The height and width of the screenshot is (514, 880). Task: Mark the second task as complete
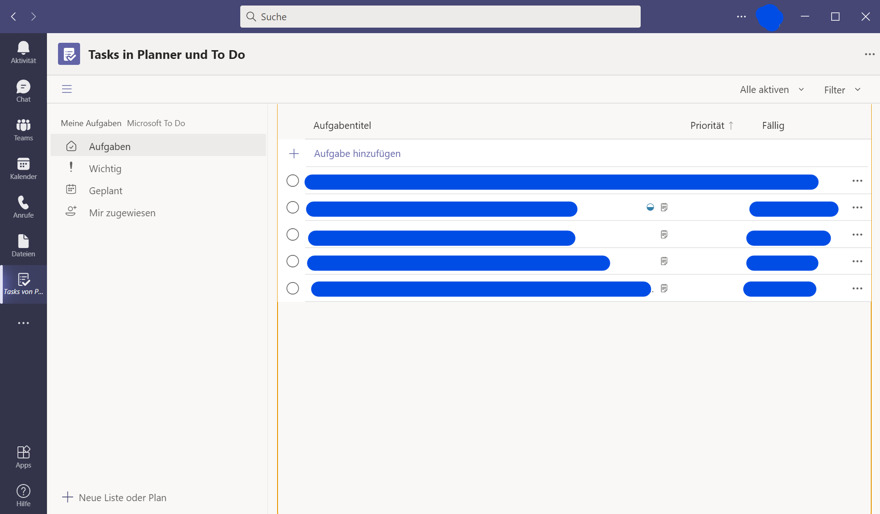coord(293,208)
